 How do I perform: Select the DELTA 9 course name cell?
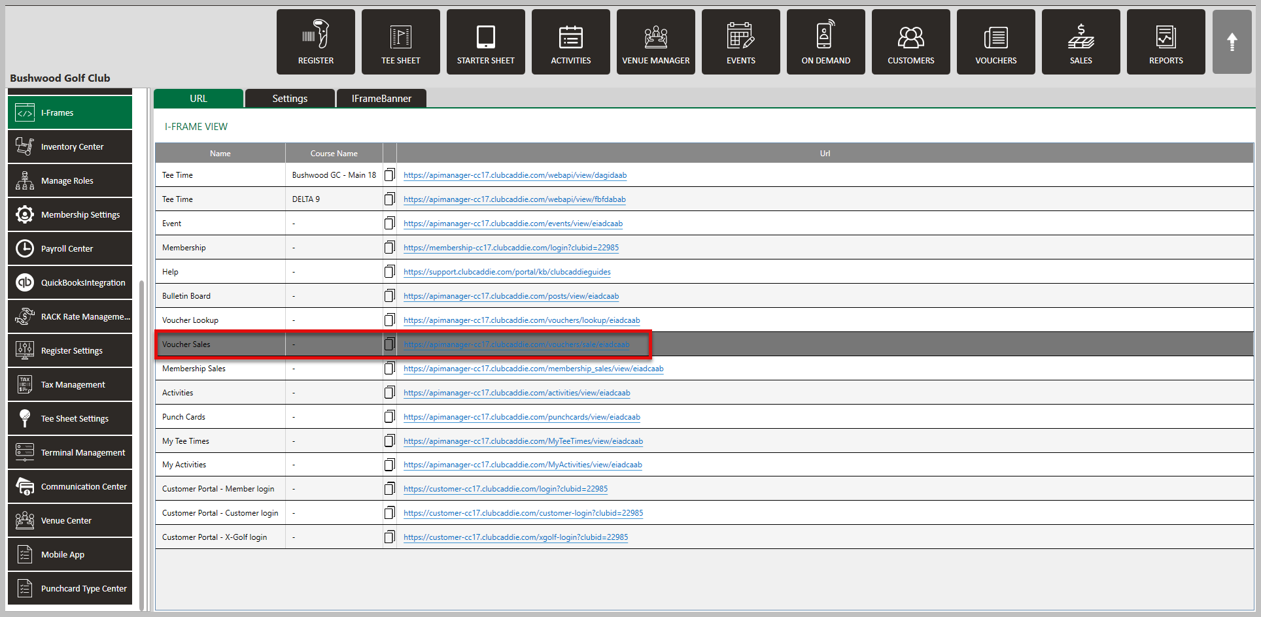[x=334, y=199]
